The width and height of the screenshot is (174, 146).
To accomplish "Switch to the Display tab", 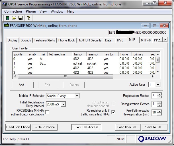I will 13,40.
